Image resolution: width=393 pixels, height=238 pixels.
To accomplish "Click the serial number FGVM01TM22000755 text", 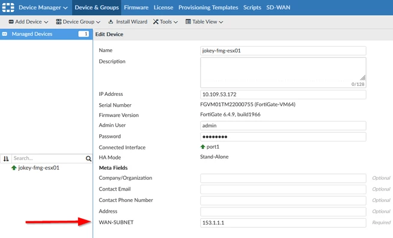I will (227, 104).
